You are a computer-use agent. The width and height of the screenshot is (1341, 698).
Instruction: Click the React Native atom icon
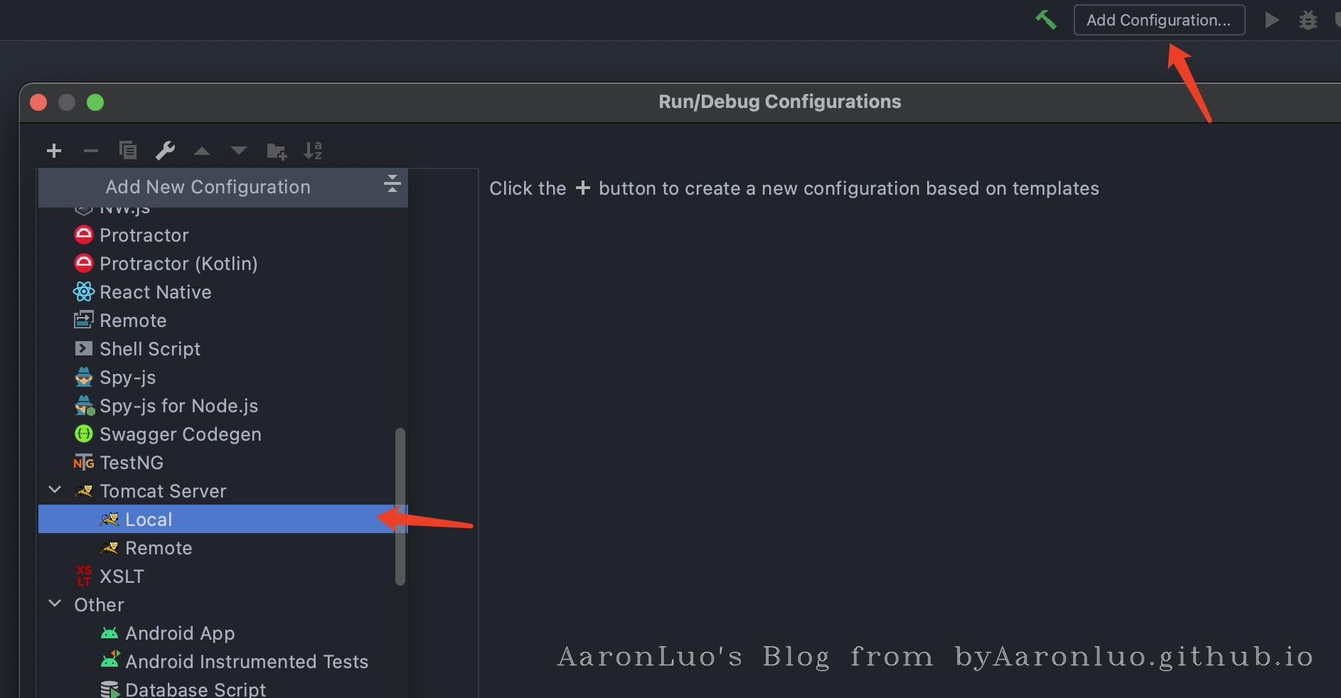point(84,291)
